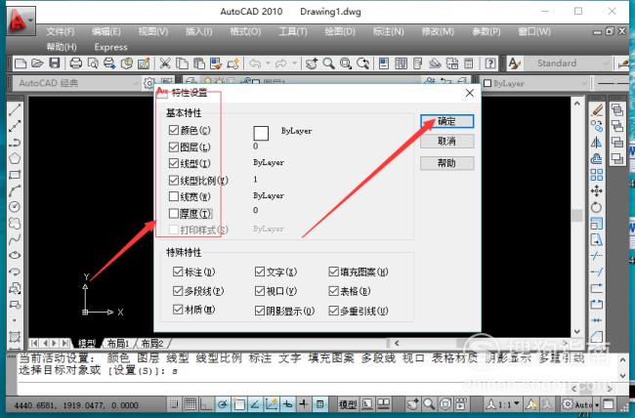Click the 取消 button in dialog
Image resolution: width=635 pixels, height=418 pixels.
click(447, 141)
